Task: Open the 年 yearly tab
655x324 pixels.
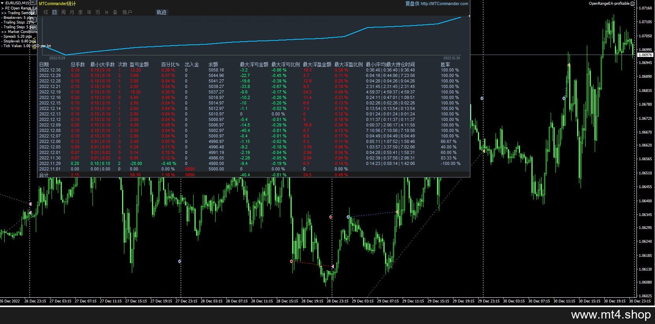Action: coord(89,12)
